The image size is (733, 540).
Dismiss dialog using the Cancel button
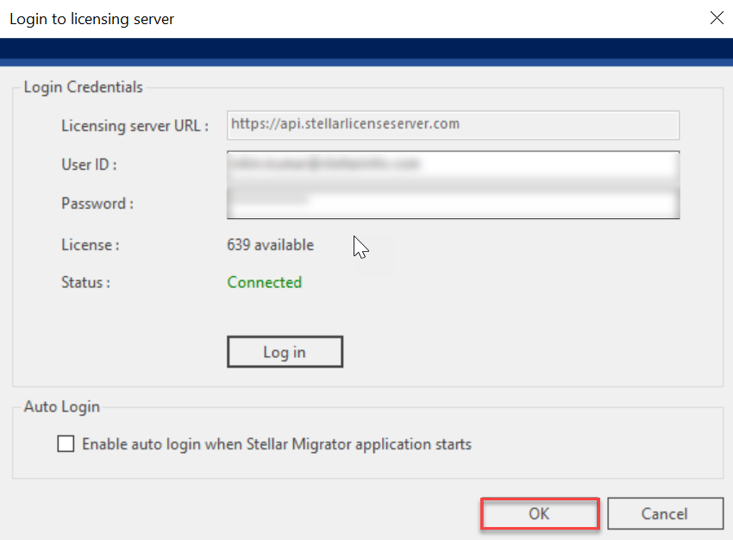tap(665, 513)
